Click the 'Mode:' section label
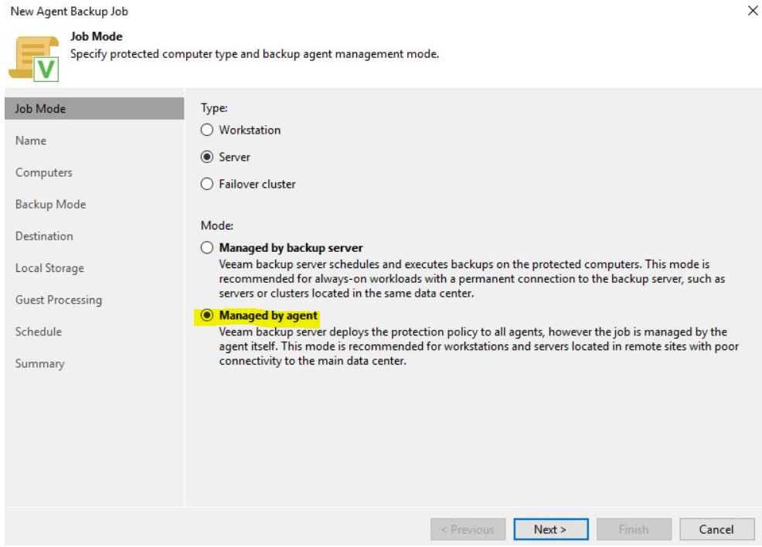The image size is (762, 547). (x=216, y=226)
